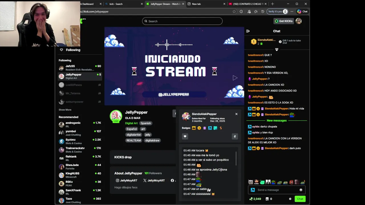
Task: Click 101 Followers count text
Action: pos(153,173)
